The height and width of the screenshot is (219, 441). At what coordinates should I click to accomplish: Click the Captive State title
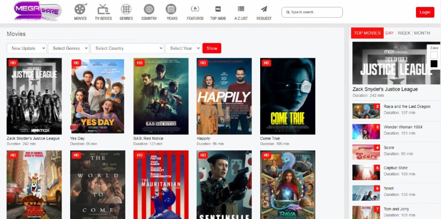(x=396, y=168)
